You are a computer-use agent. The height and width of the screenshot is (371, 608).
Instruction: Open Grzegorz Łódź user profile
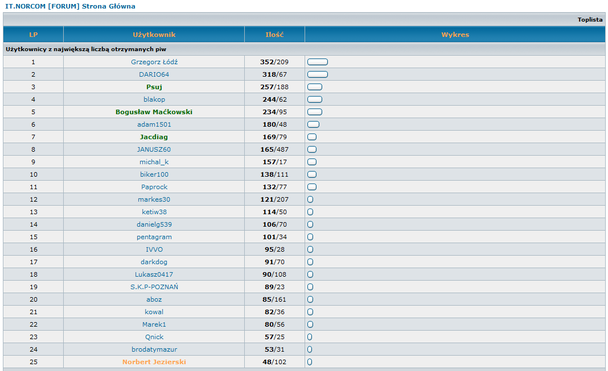154,62
